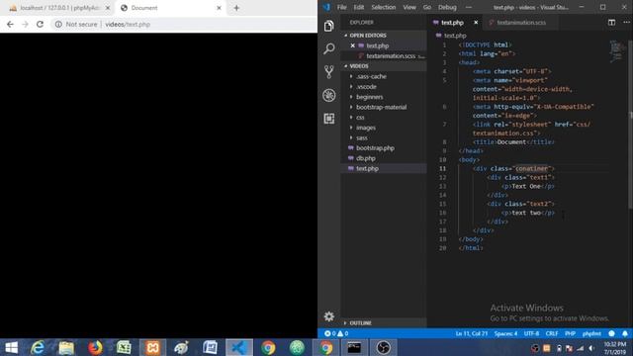The height and width of the screenshot is (356, 633).
Task: Open the Debug menu
Action: pyautogui.click(x=447, y=7)
